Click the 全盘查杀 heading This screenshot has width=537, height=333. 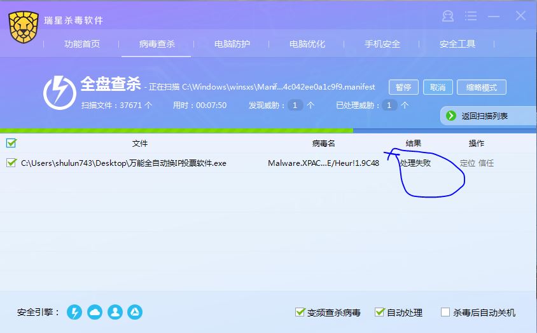click(111, 83)
